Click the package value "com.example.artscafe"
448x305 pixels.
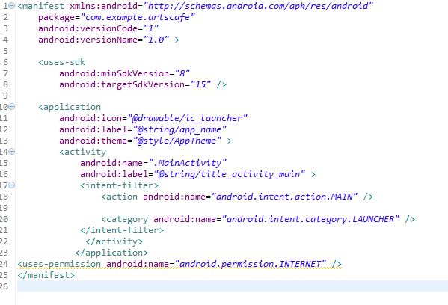coord(138,17)
